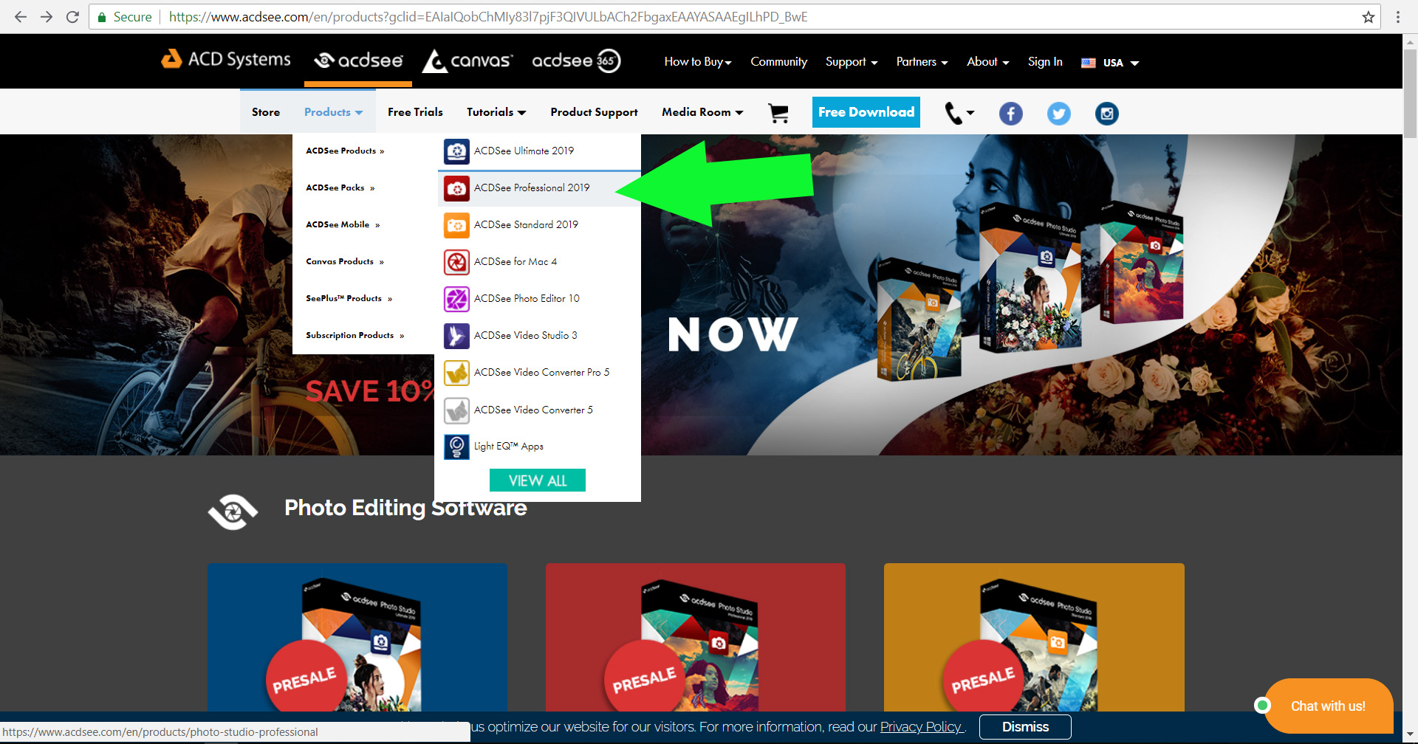Open the Media Room dropdown
This screenshot has height=744, width=1418.
click(702, 112)
